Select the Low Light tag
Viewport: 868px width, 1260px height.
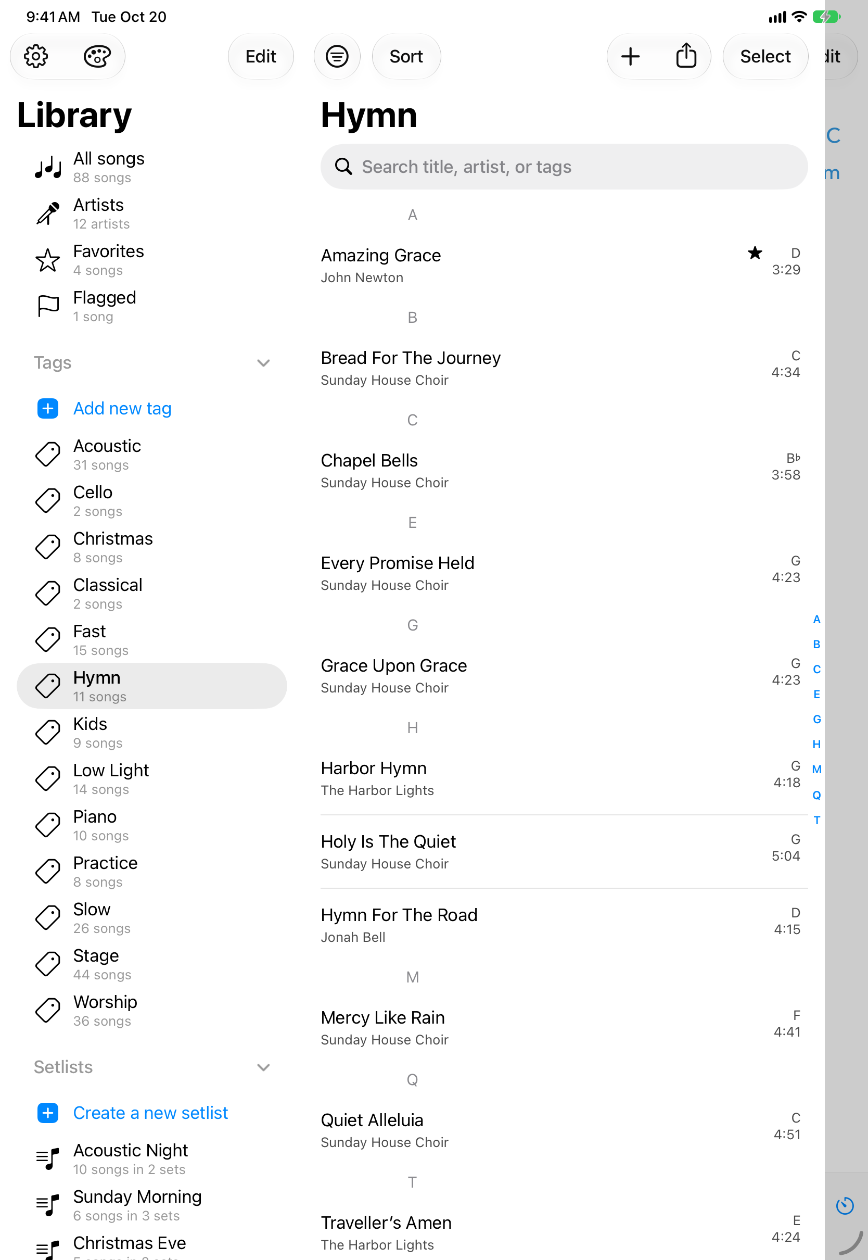[152, 778]
